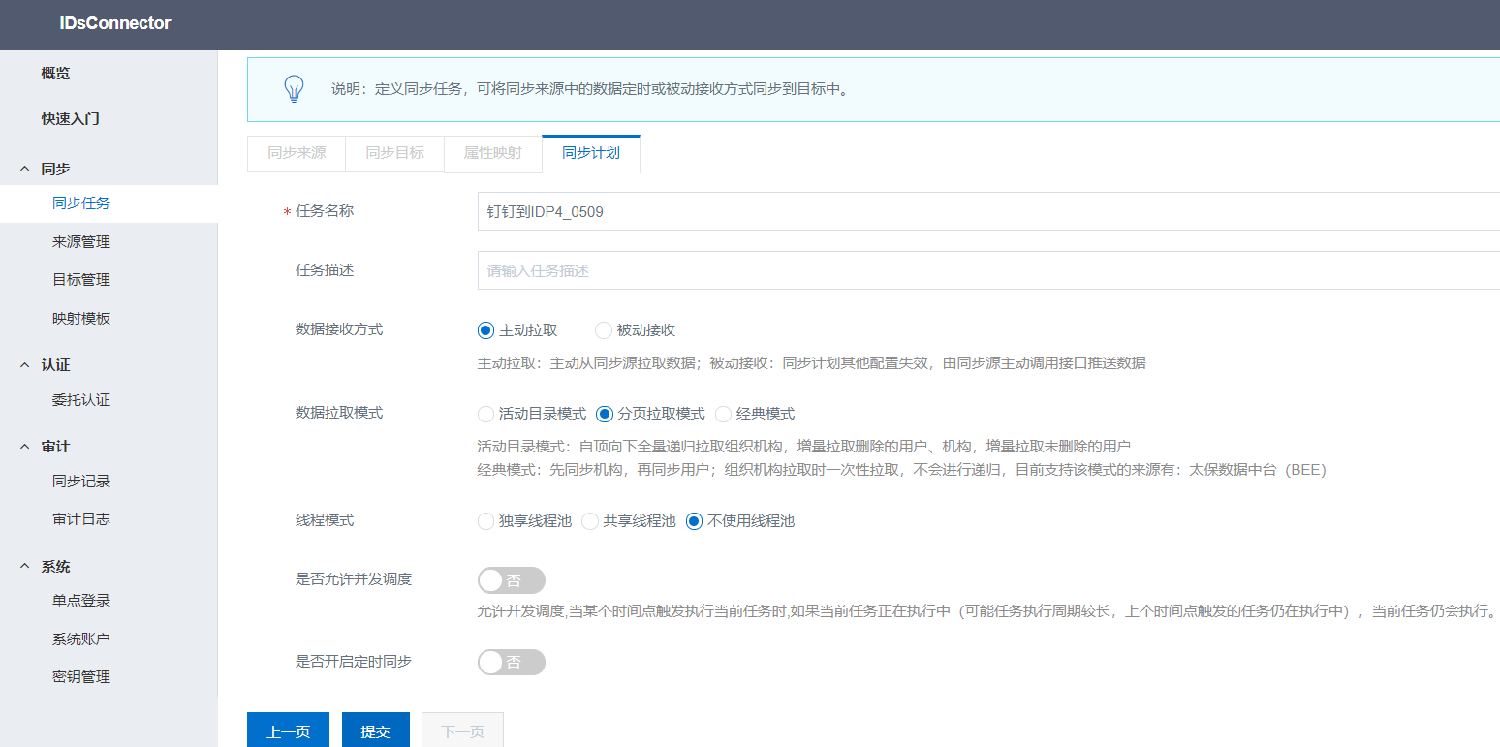
Task: Click the 线程模式 label
Action: (325, 520)
